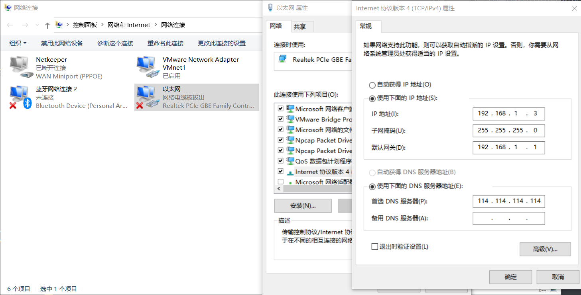Close the TCP/IPv4 properties dialog
Viewport: 581px width, 295px height.
[575, 8]
